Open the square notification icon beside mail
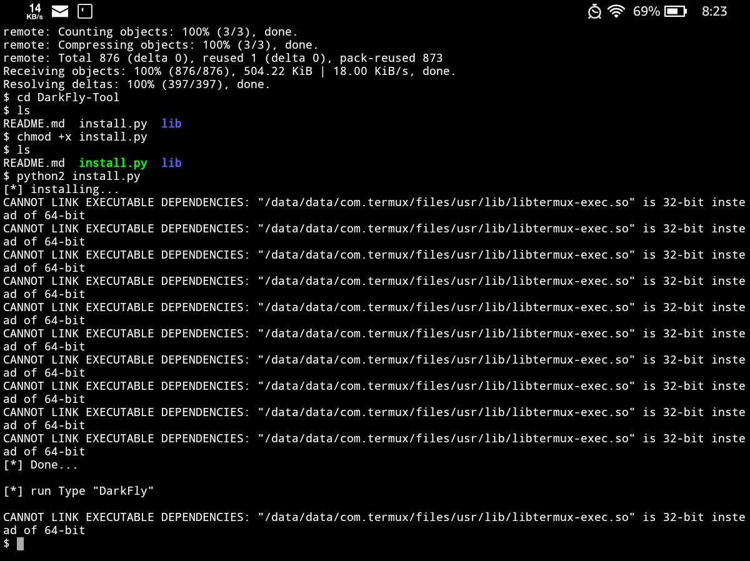This screenshot has height=561, width=750. coord(85,11)
